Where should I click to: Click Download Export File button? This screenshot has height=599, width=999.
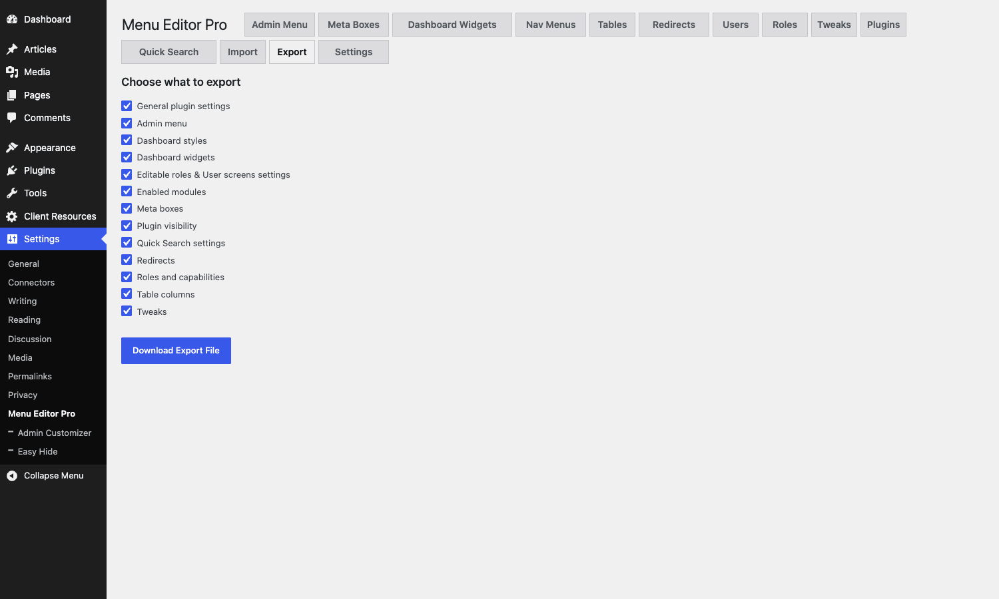point(176,351)
